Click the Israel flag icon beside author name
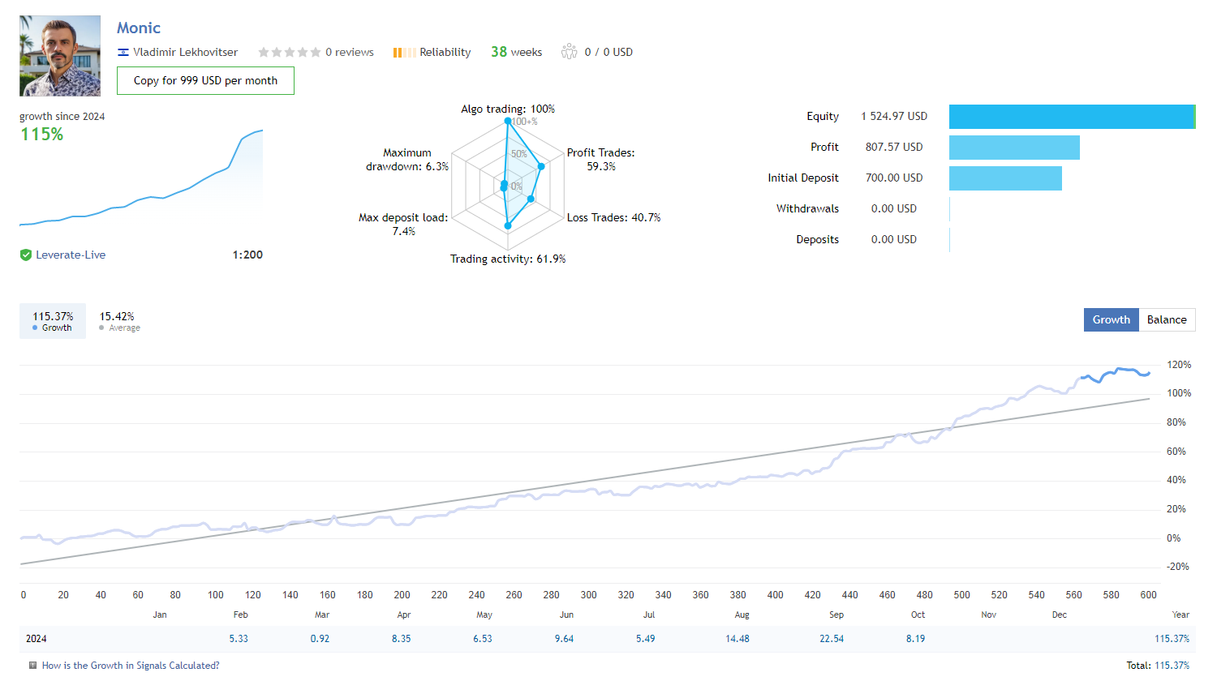This screenshot has height=681, width=1217. (x=123, y=53)
